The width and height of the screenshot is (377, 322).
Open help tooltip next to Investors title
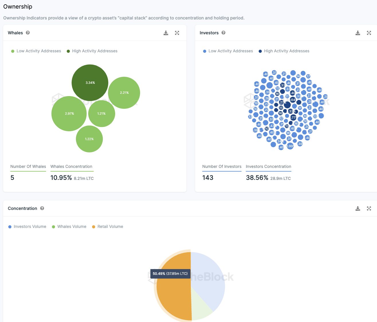[x=223, y=33]
